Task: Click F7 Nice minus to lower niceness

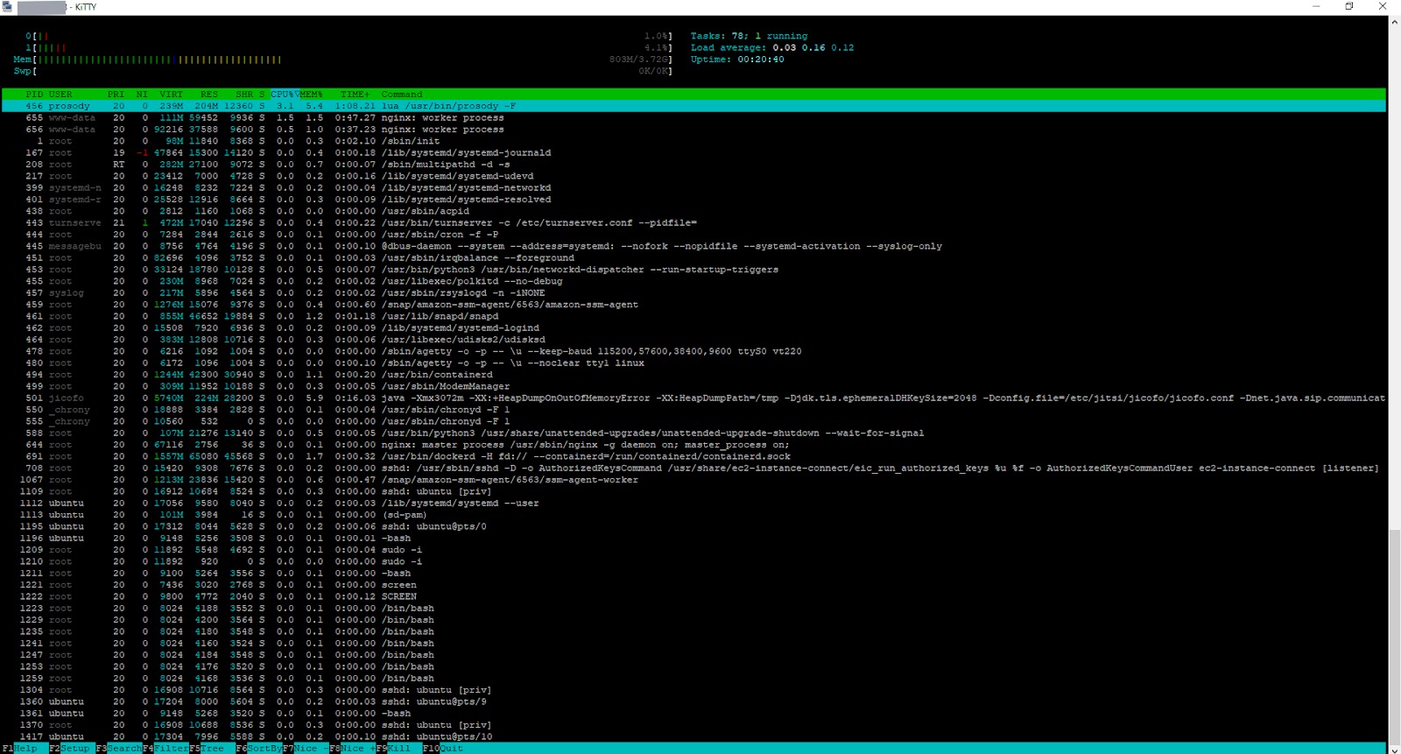Action: (306, 749)
